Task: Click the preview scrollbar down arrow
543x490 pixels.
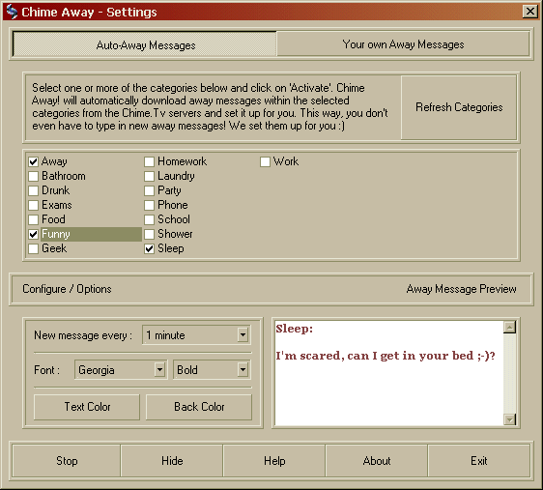Action: (510, 419)
